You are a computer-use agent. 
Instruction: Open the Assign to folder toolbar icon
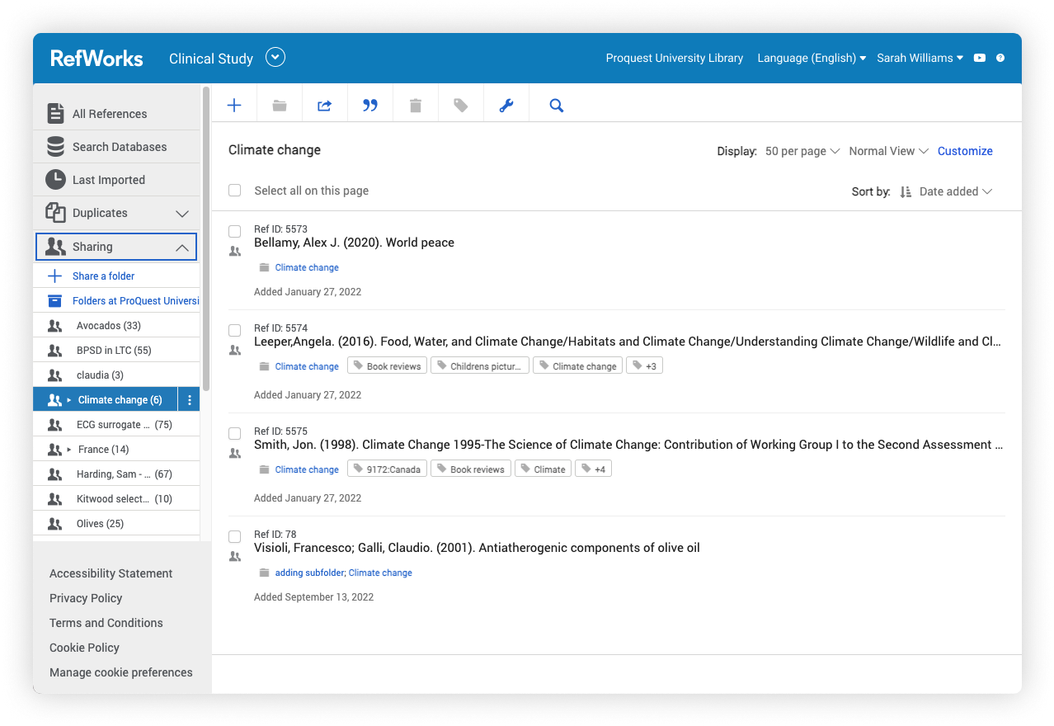tap(280, 106)
